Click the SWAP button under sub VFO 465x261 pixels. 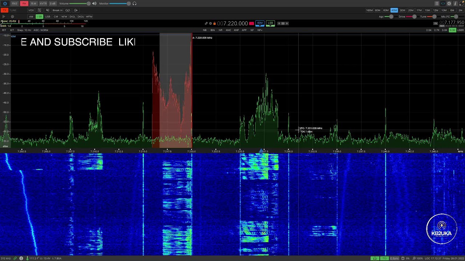461,26
